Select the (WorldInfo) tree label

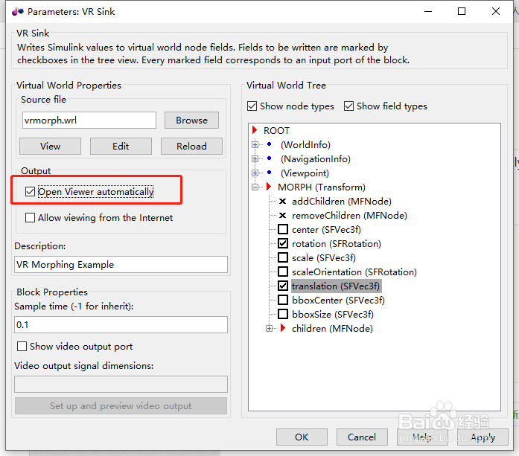305,144
